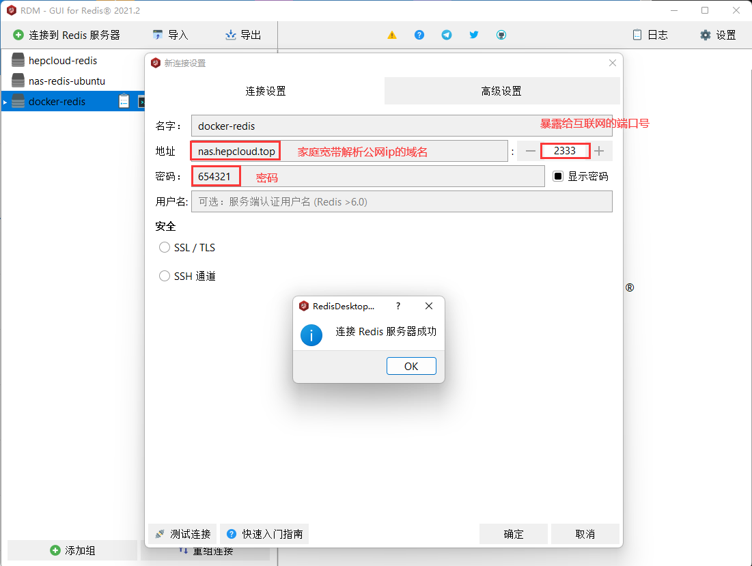This screenshot has width=752, height=566.
Task: Click the 用户名 input field
Action: pyautogui.click(x=402, y=201)
